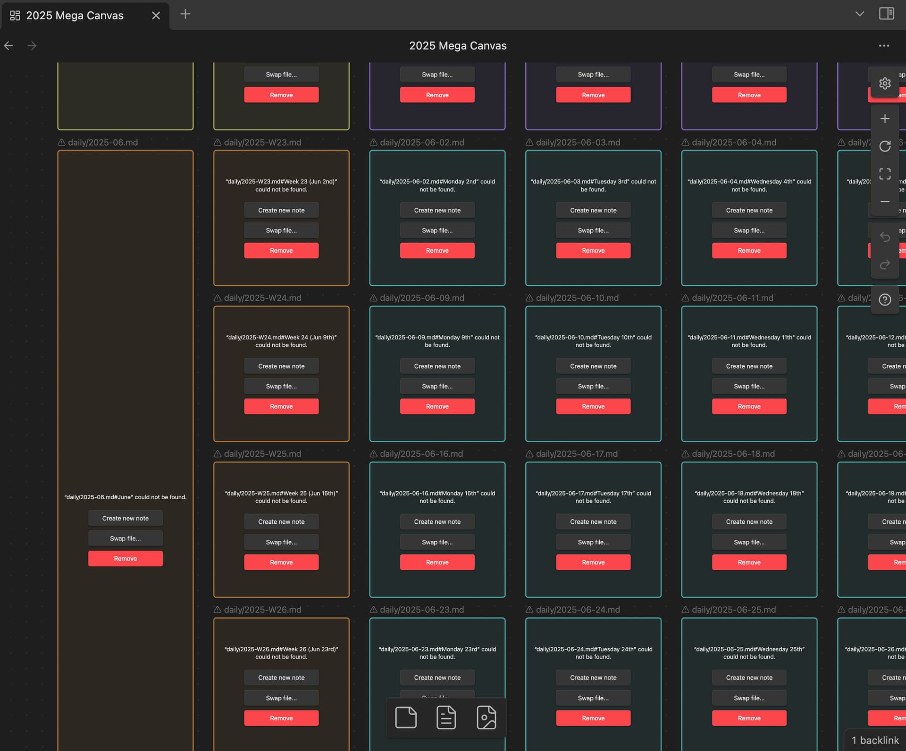906x751 pixels.
Task: Remove the Wednesday 11th card
Action: 749,406
